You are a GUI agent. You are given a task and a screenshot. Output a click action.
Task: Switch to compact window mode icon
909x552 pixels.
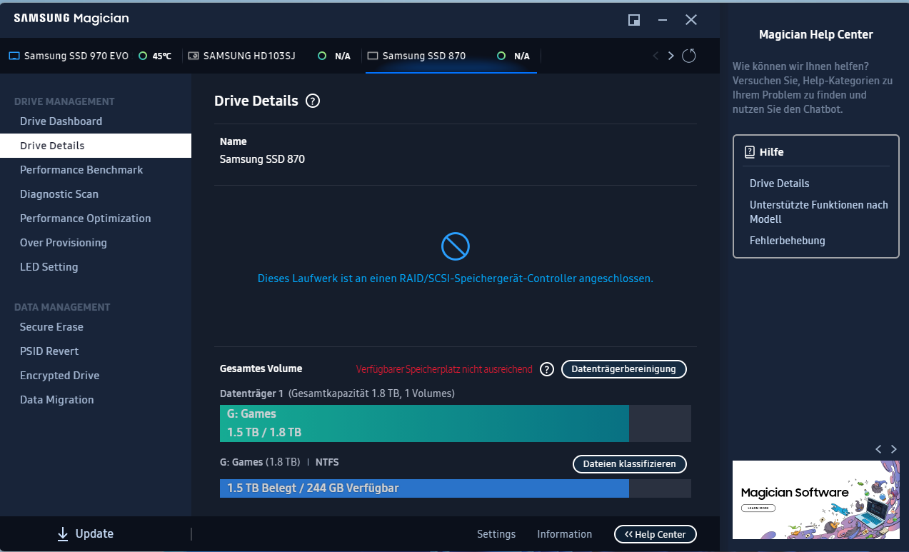[634, 20]
